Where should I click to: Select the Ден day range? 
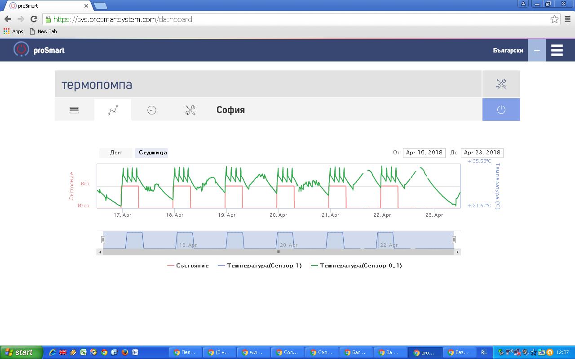click(x=115, y=153)
